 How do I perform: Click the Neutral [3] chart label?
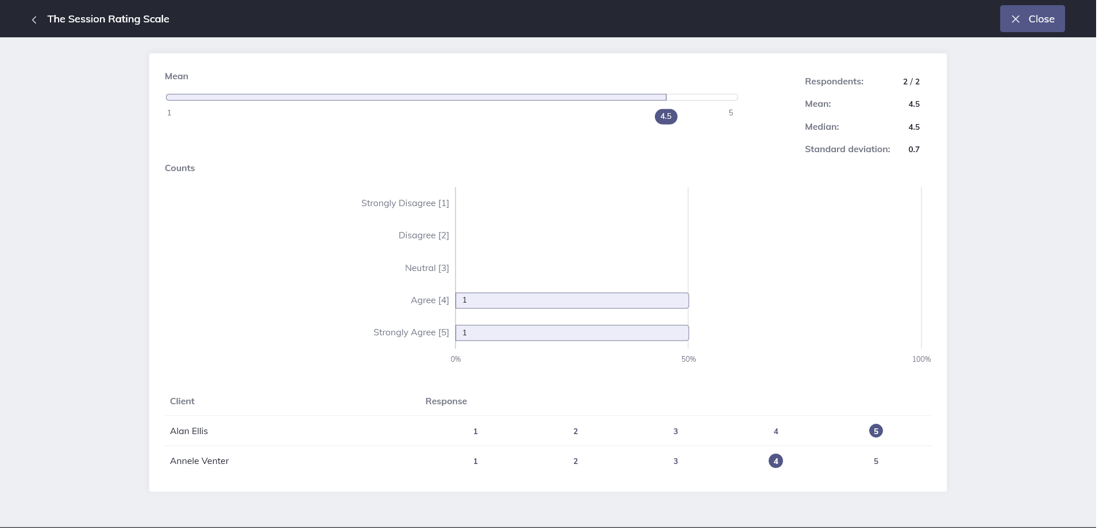coord(426,268)
